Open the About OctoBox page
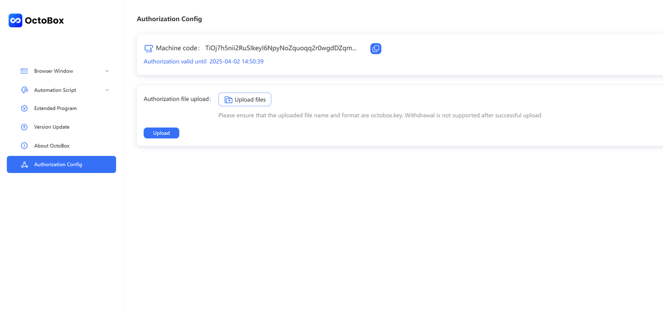Viewport: 663px width, 313px height. pyautogui.click(x=52, y=146)
